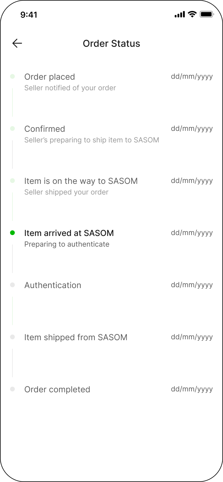
Task: Click the Item is on the way dot
Action: tap(12, 181)
